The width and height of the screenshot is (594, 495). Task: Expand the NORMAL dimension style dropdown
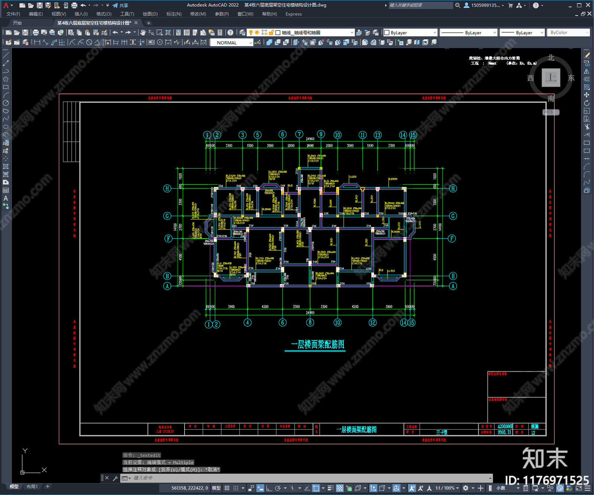(251, 43)
